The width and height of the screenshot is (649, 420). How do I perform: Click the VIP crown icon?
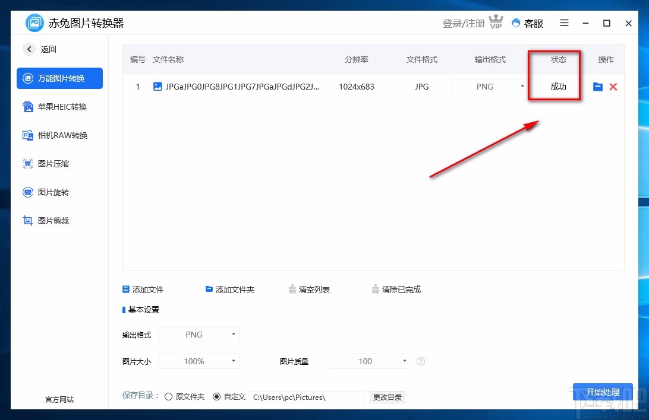tap(496, 21)
